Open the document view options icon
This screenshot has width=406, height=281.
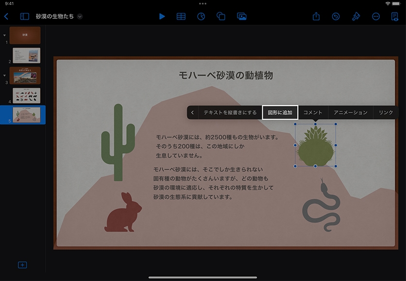coord(395,16)
